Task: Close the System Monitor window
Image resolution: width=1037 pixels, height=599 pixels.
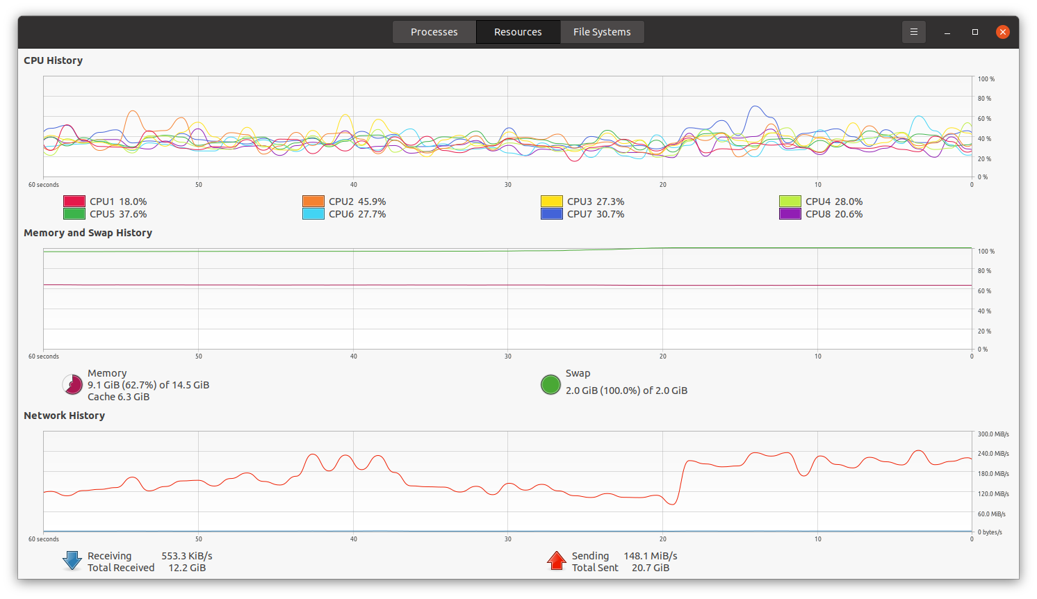Action: (1002, 32)
